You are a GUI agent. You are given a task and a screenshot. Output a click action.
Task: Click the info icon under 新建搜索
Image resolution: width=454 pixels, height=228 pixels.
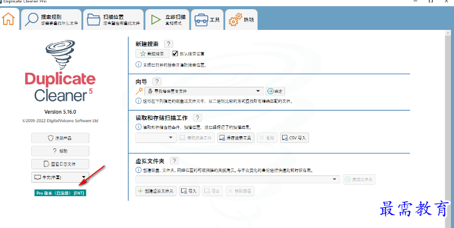point(139,65)
